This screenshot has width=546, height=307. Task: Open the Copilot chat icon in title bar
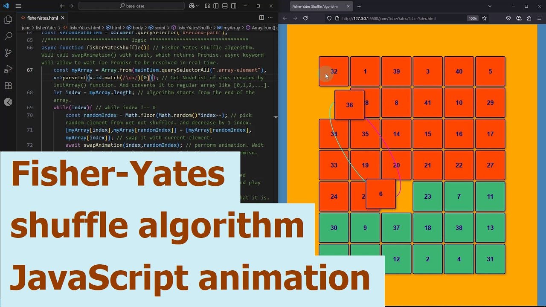tap(192, 6)
